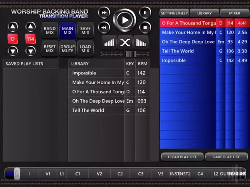The width and height of the screenshot is (250, 187).
Task: Open the Library tab
Action: [x=205, y=13]
